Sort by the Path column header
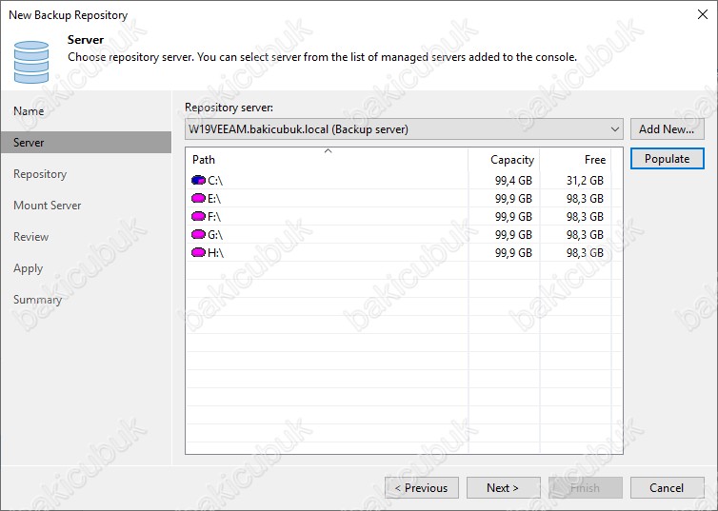This screenshot has width=718, height=511. coord(327,160)
